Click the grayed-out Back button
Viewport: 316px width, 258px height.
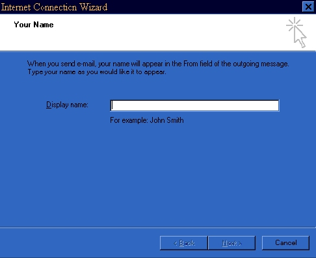184,243
